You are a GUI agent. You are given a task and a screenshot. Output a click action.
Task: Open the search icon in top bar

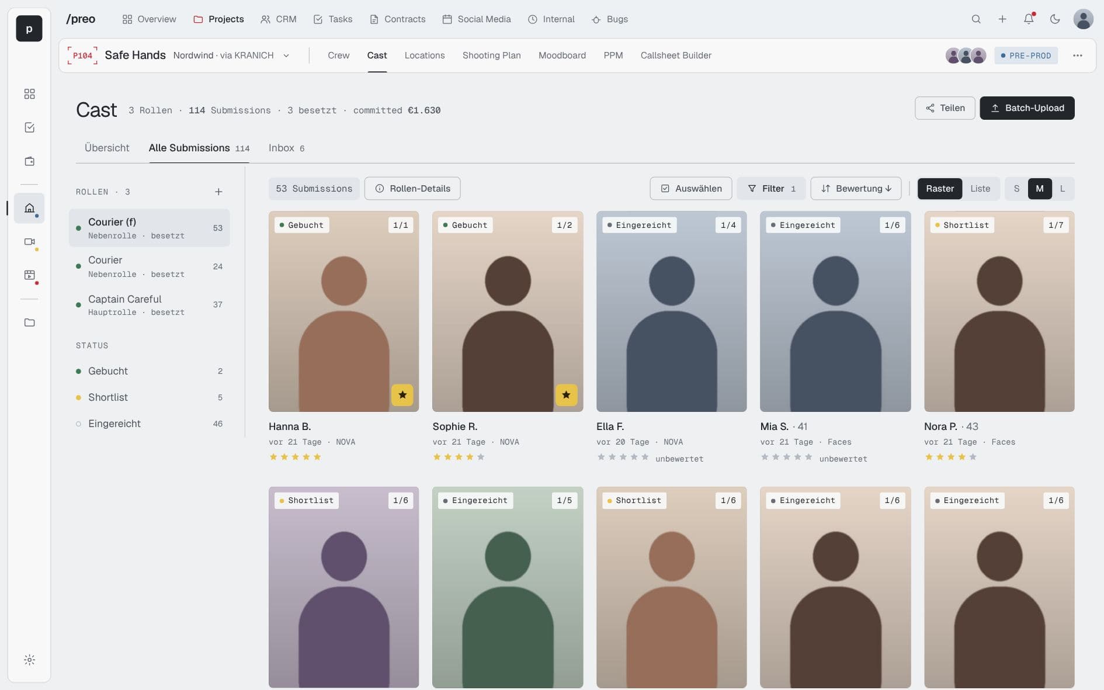pyautogui.click(x=976, y=19)
